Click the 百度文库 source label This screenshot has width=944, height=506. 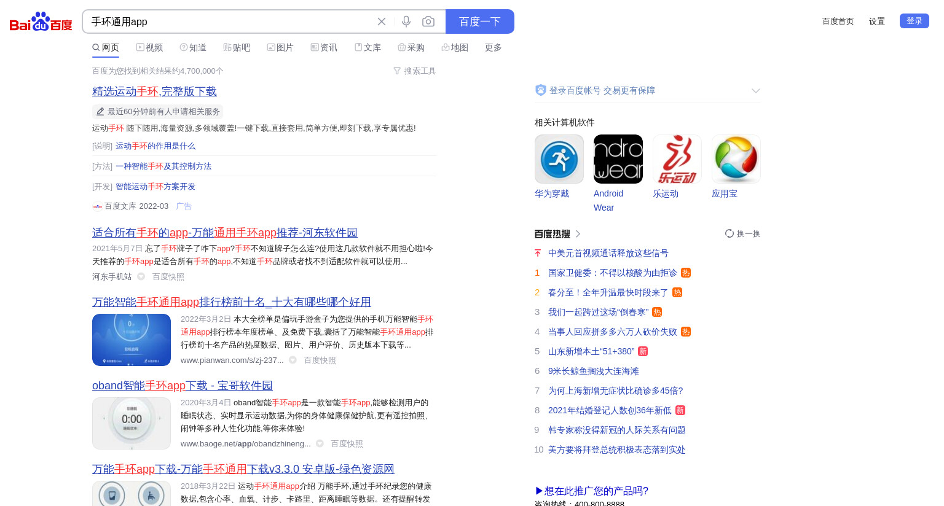pos(120,206)
